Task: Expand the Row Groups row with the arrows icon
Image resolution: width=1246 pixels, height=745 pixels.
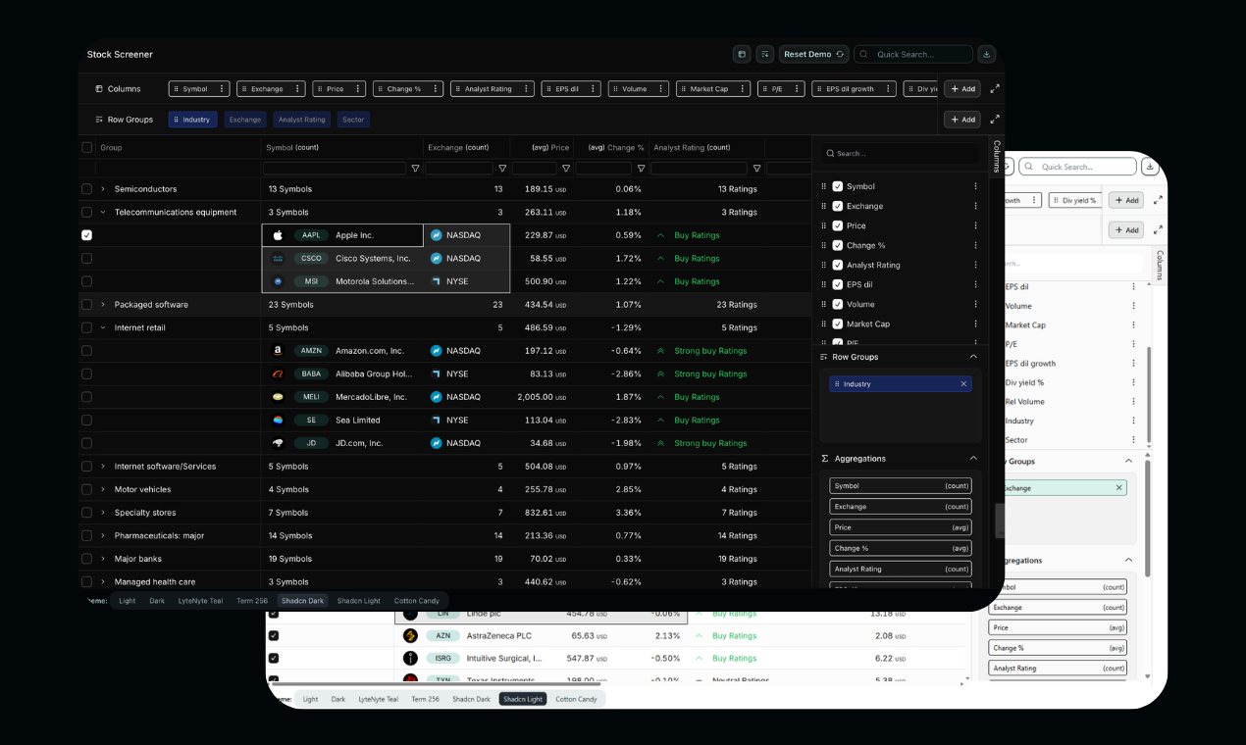Action: coord(995,120)
